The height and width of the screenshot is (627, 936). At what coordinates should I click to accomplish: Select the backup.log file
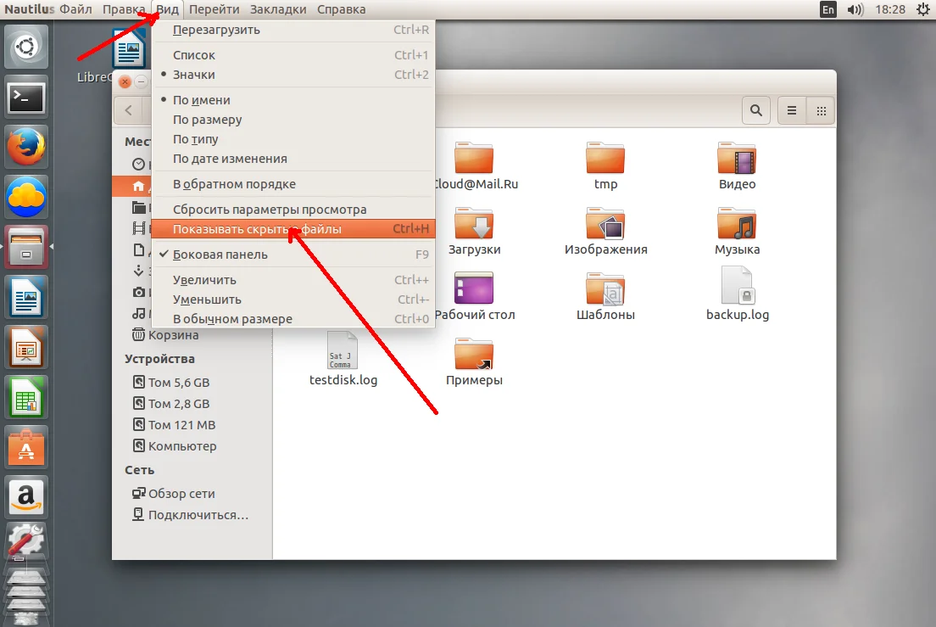[738, 294]
